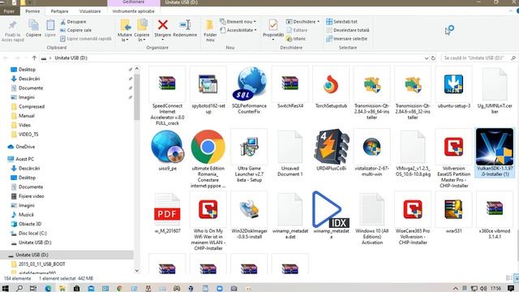Switch to the Pornire ribbon tab
Image resolution: width=519 pixels, height=292 pixels.
(32, 11)
